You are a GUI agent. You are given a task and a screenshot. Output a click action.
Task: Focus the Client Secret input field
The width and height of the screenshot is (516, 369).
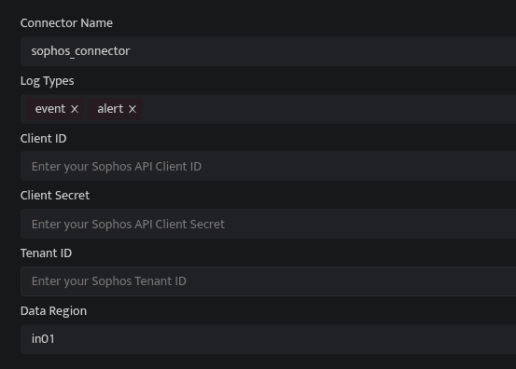coord(268,224)
